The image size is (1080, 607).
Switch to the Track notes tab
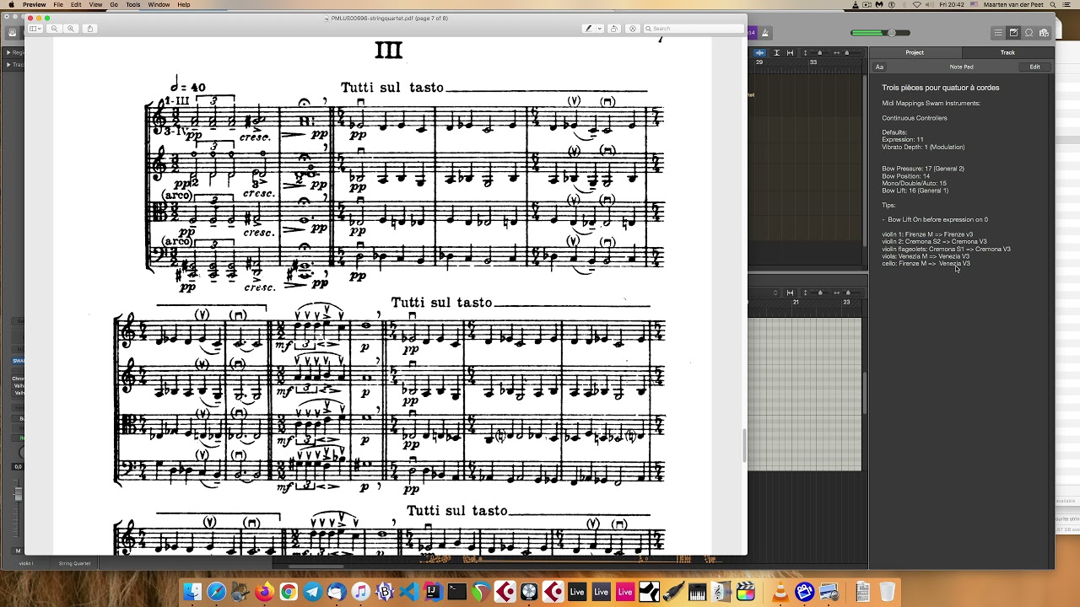coord(1007,52)
